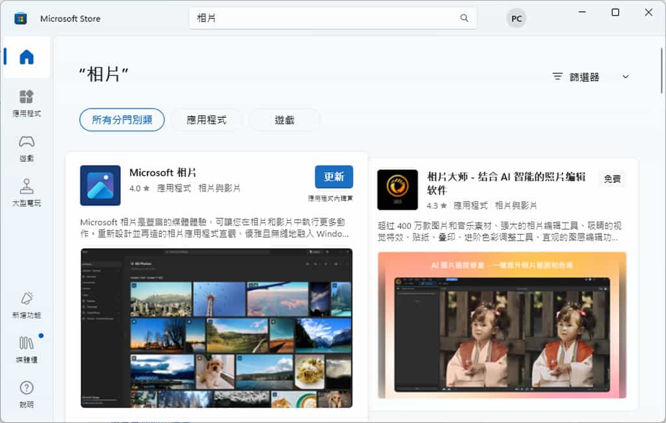
Task: Go to the Home page in sidebar
Action: 27,57
